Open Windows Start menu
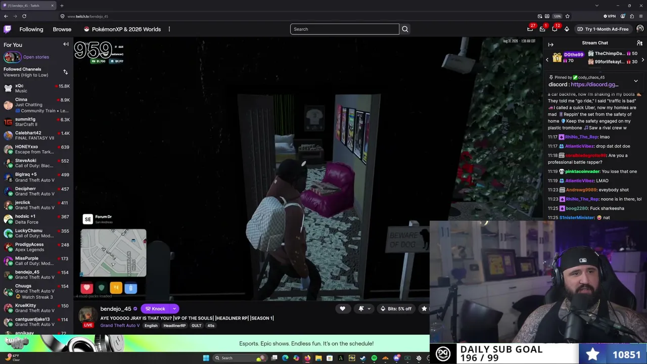 [206, 358]
